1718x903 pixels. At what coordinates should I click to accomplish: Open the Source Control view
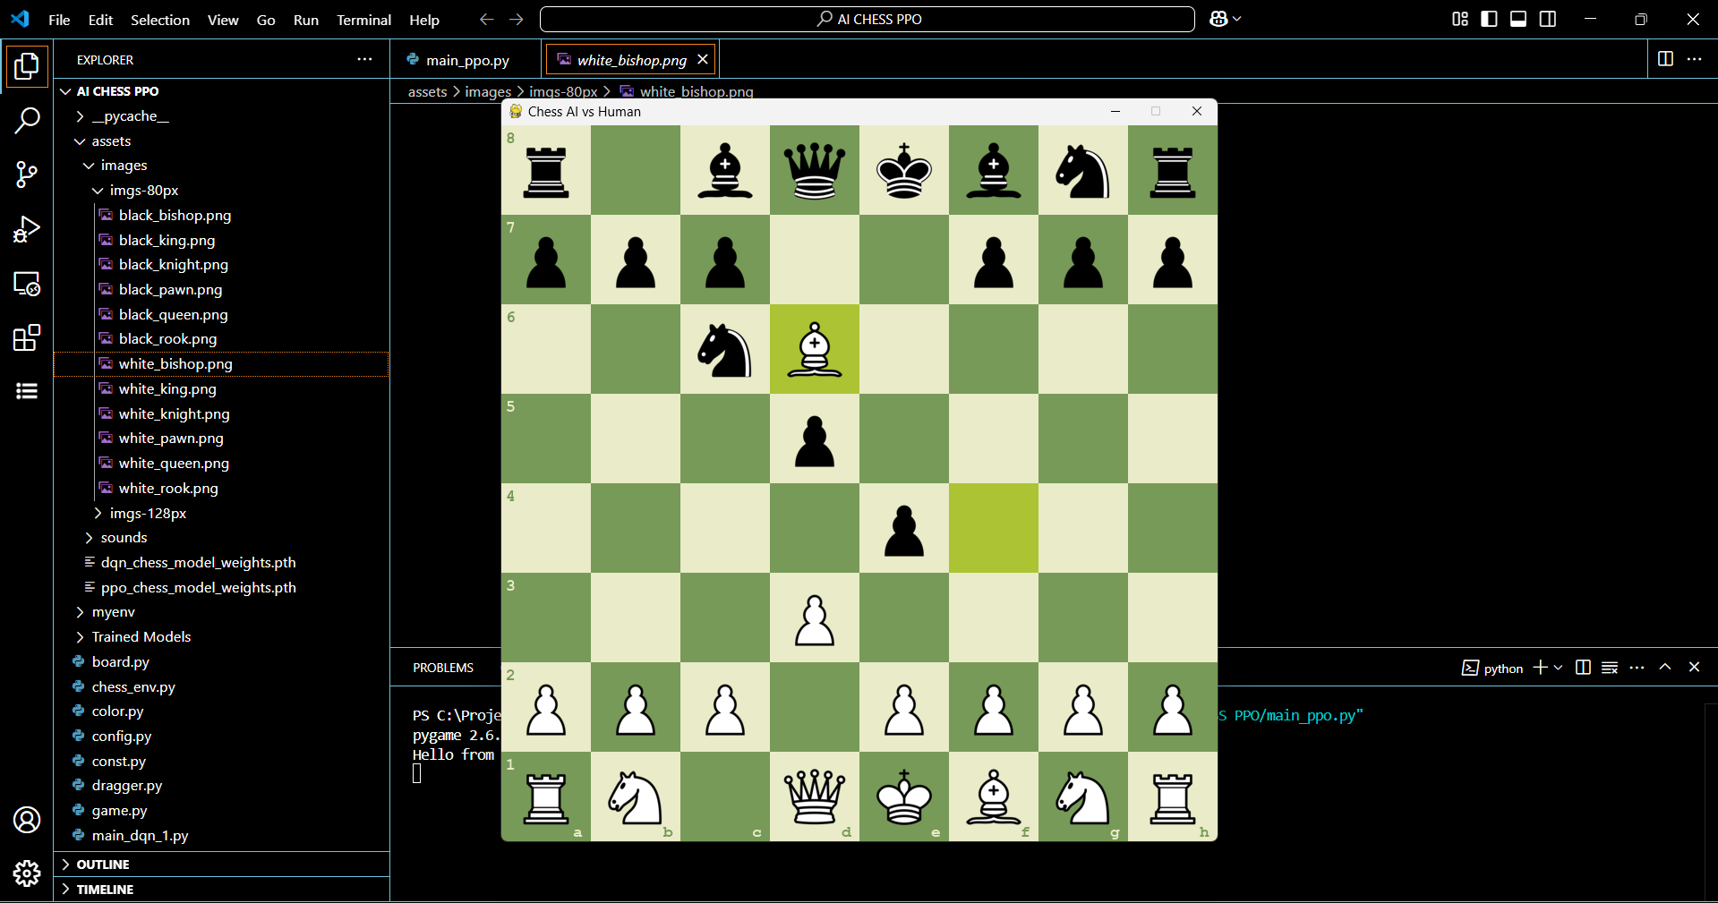tap(27, 175)
